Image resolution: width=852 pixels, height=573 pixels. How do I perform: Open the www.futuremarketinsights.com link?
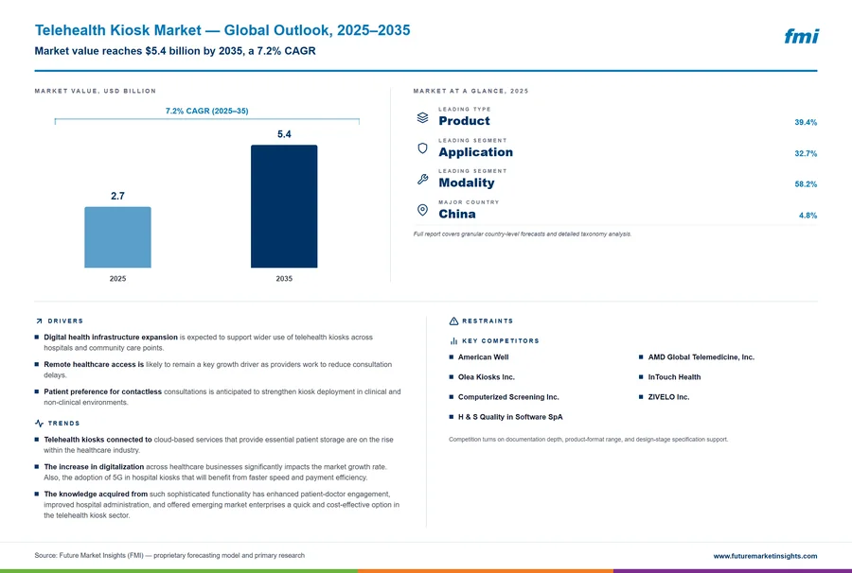[765, 556]
